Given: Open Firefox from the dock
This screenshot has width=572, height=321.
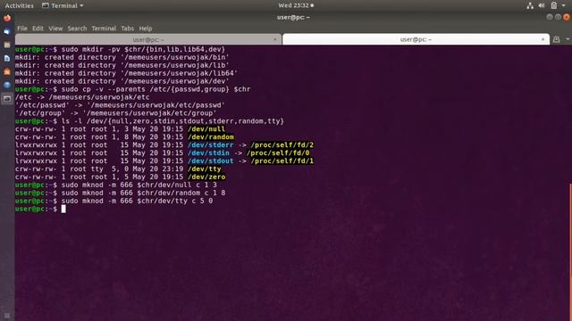Looking at the screenshot, I should [x=7, y=18].
